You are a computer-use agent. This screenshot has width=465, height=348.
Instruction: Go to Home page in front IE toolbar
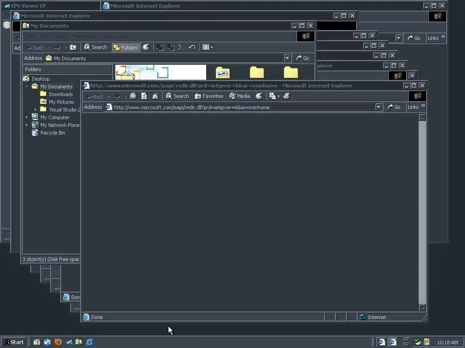click(155, 96)
